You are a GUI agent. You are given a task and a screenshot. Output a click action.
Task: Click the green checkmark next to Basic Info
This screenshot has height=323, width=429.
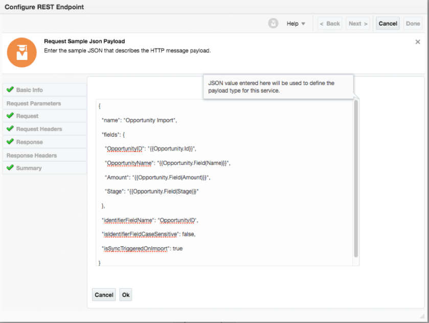click(x=10, y=90)
